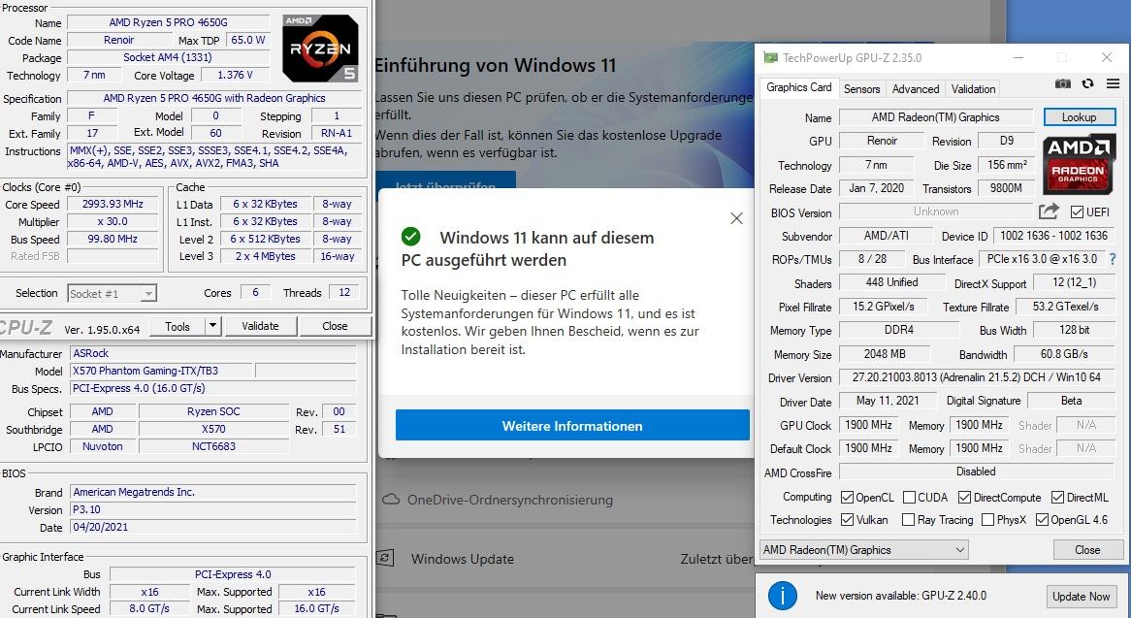
Task: Open the AMD Radeon(TM) Graphics GPU selector dropdown
Action: click(x=863, y=549)
